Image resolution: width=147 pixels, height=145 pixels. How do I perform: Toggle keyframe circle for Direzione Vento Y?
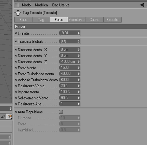pos(16,56)
